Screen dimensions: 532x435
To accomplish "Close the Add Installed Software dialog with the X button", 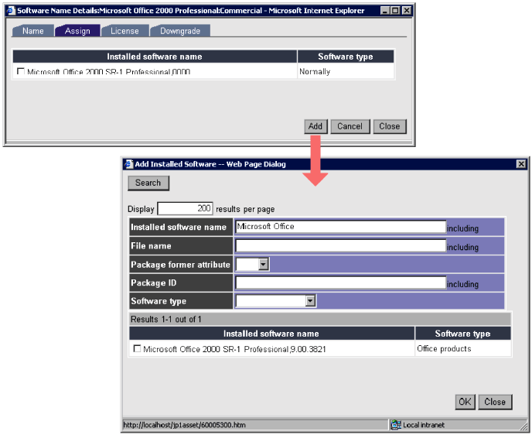I will point(521,164).
